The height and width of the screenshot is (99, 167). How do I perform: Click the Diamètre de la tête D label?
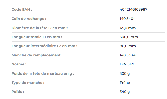click(40, 28)
